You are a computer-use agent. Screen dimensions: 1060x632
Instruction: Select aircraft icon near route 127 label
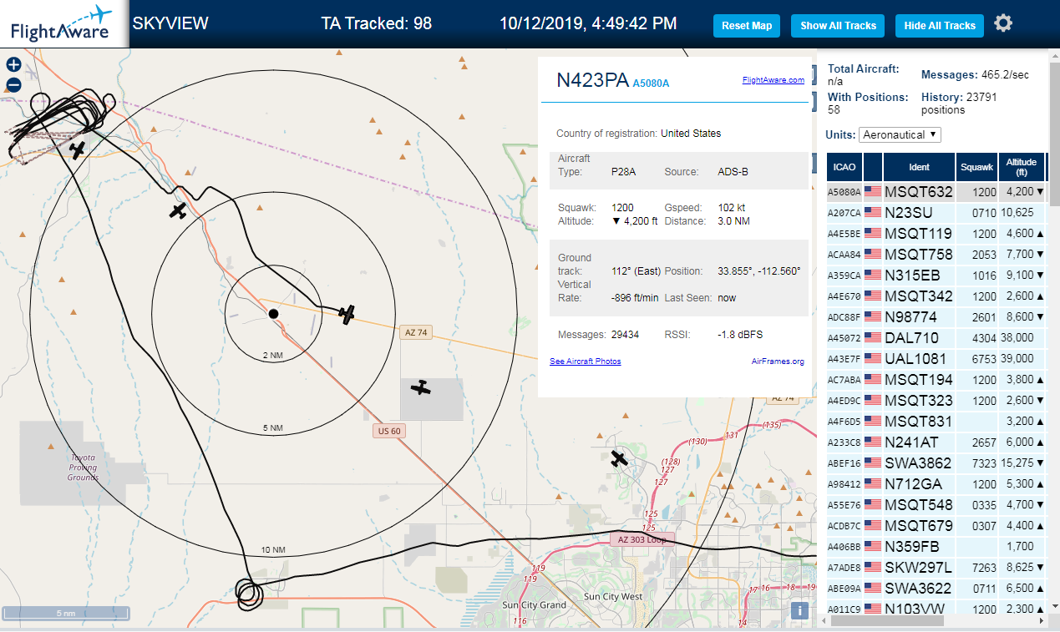point(619,458)
